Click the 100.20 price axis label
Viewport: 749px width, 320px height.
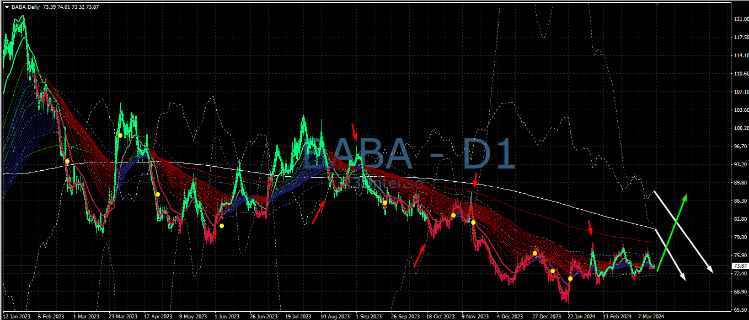point(741,128)
